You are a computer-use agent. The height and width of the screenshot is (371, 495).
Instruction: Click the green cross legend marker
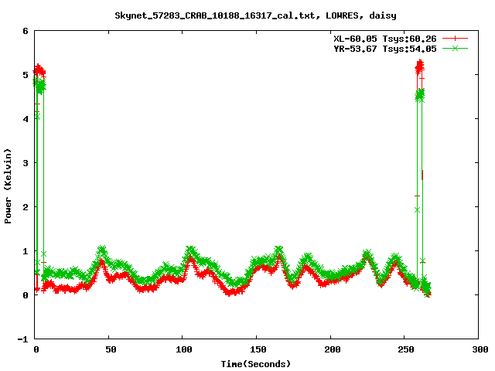[x=455, y=48]
